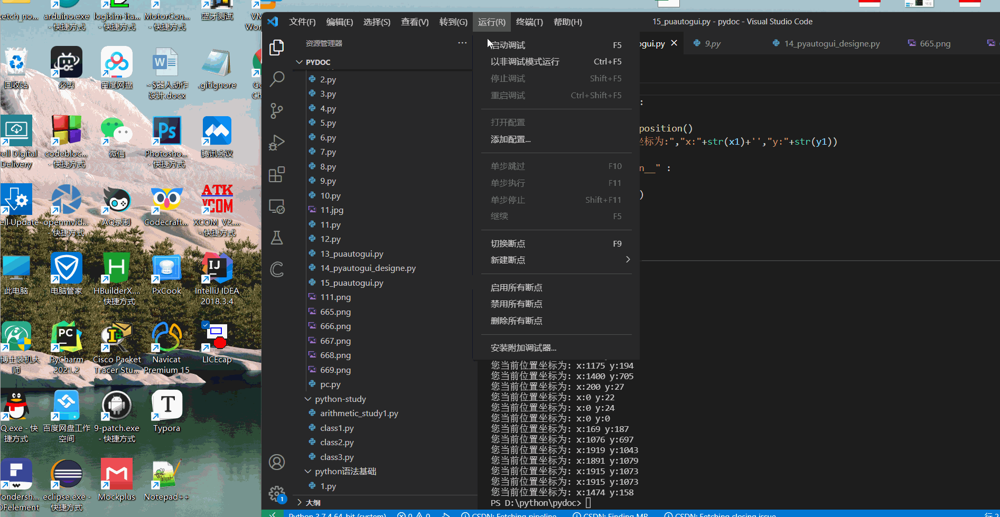
Task: Choose 安装附加调试器... in the Run menu
Action: (556, 348)
